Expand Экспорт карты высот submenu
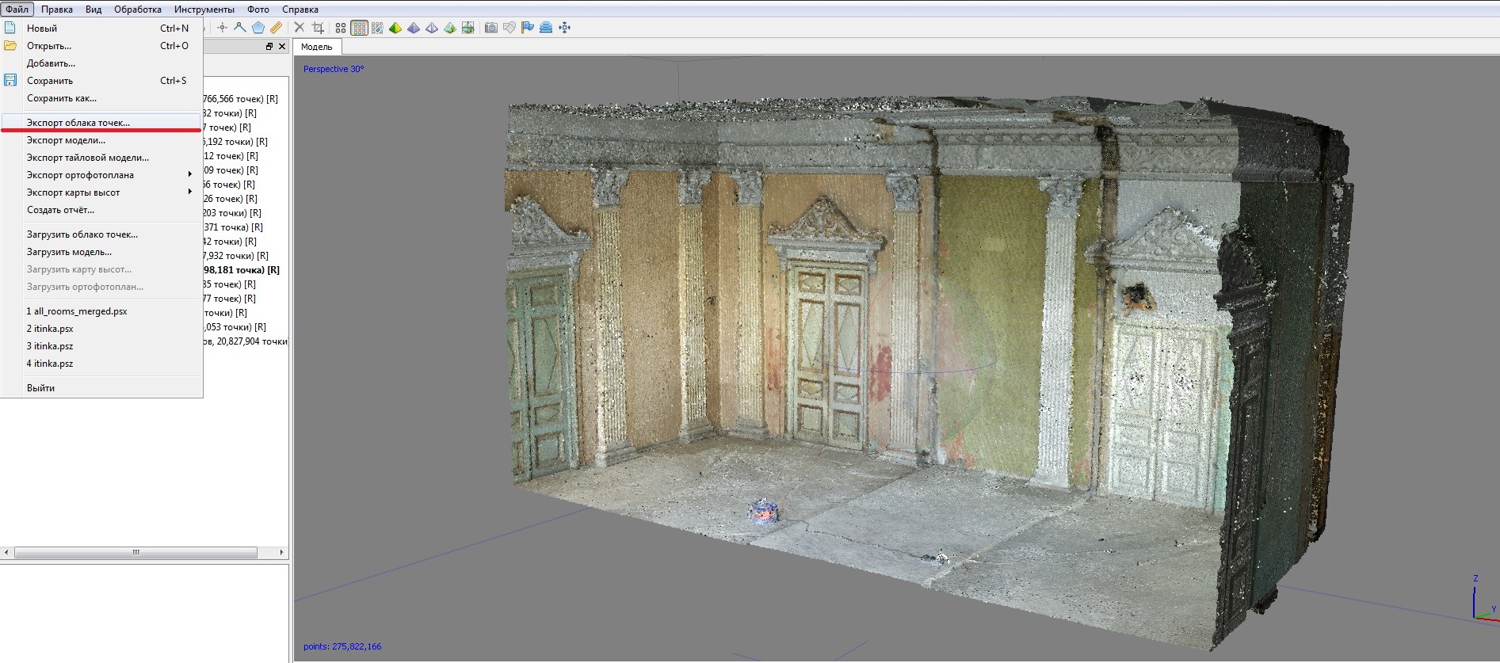1500x663 pixels. click(101, 192)
